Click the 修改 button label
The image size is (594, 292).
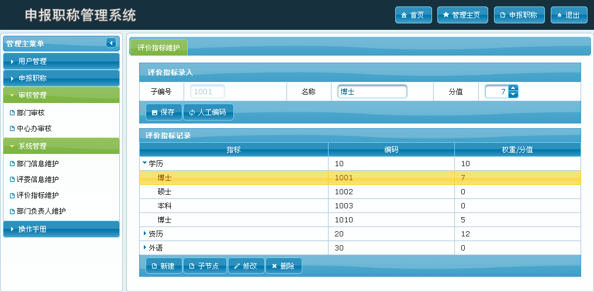(250, 266)
